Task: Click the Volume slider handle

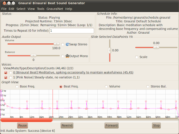Action: [x=56, y=44]
